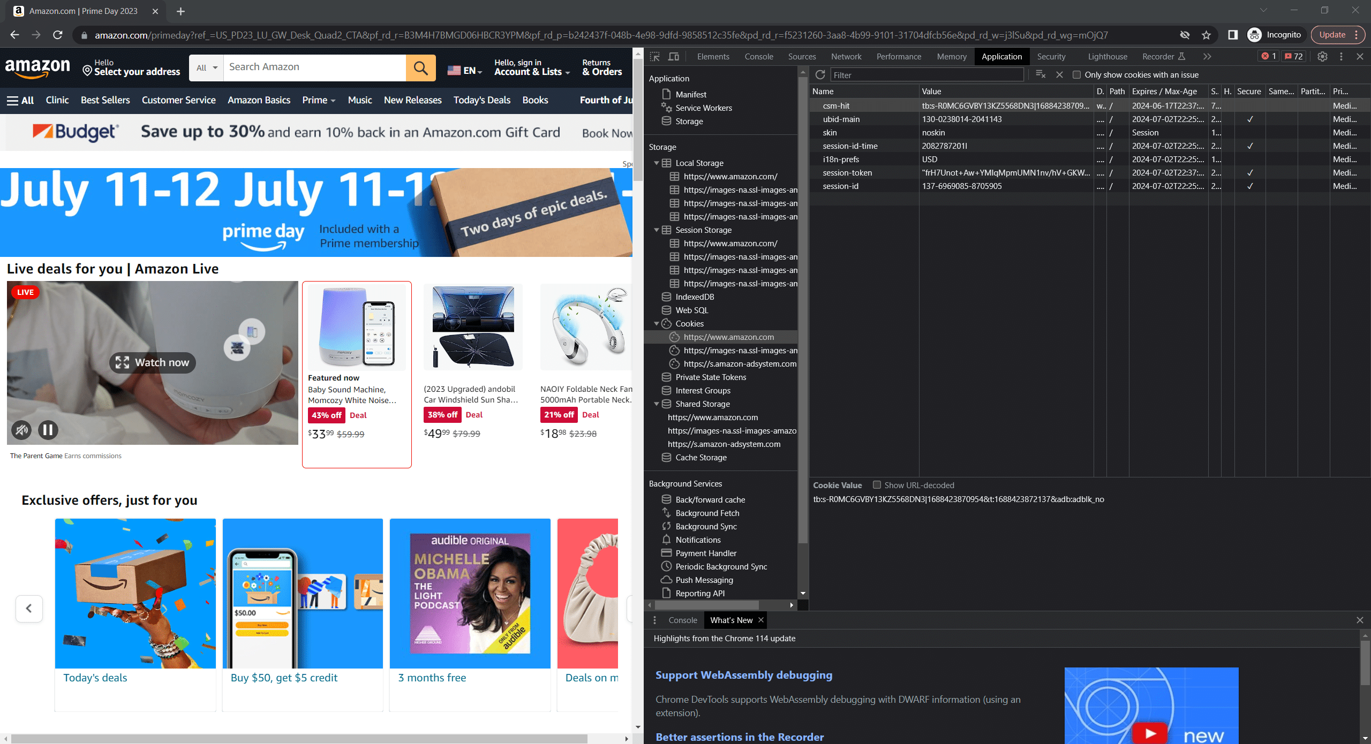Open Today's Deals nav link
The image size is (1371, 744).
tap(481, 100)
